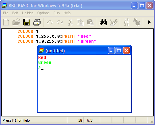The width and height of the screenshot is (155, 125).
Task: Save the program using floppy disk icon
Action: (27, 22)
